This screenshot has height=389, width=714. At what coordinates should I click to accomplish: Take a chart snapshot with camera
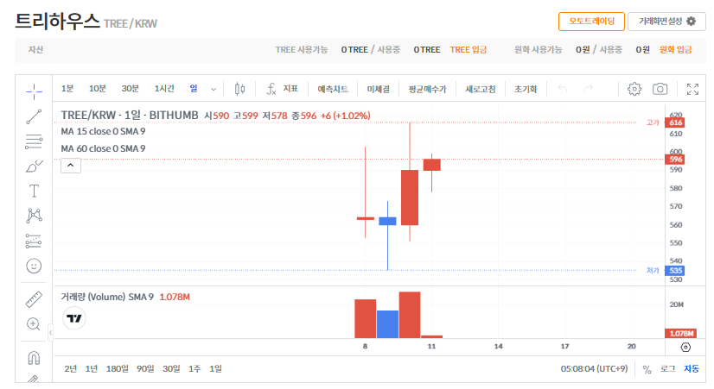660,89
